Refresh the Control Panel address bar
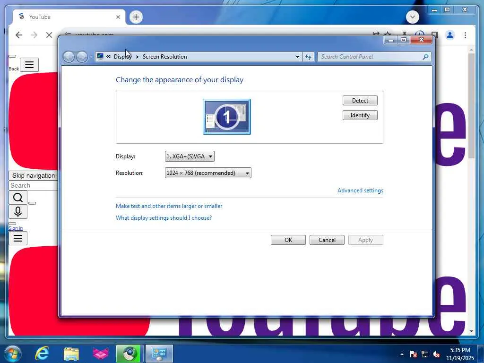484x363 pixels. [x=308, y=57]
